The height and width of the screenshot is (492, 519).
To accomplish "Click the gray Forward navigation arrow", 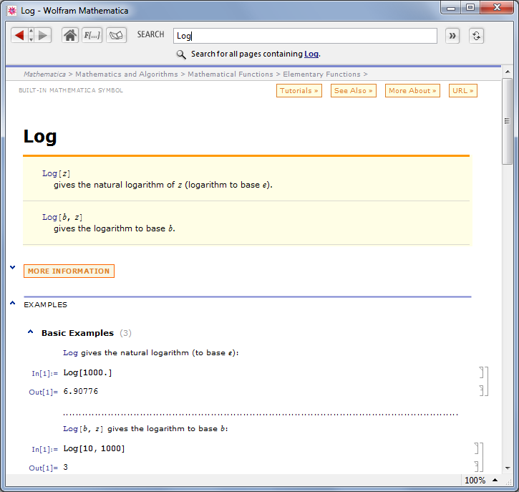I will (x=43, y=35).
